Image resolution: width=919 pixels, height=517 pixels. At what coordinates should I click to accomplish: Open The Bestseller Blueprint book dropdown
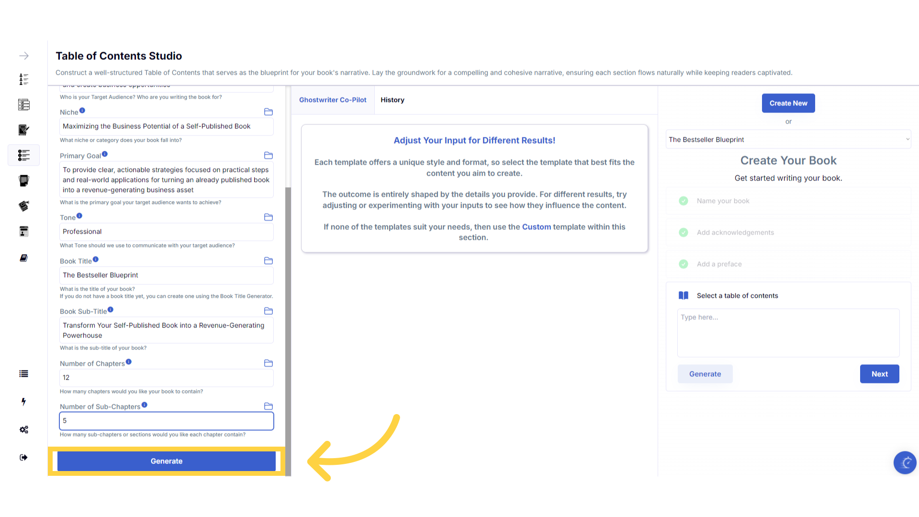pos(788,140)
